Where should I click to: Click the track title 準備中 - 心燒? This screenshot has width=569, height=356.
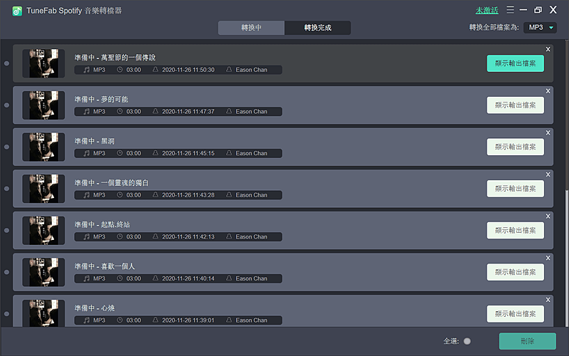tap(95, 308)
